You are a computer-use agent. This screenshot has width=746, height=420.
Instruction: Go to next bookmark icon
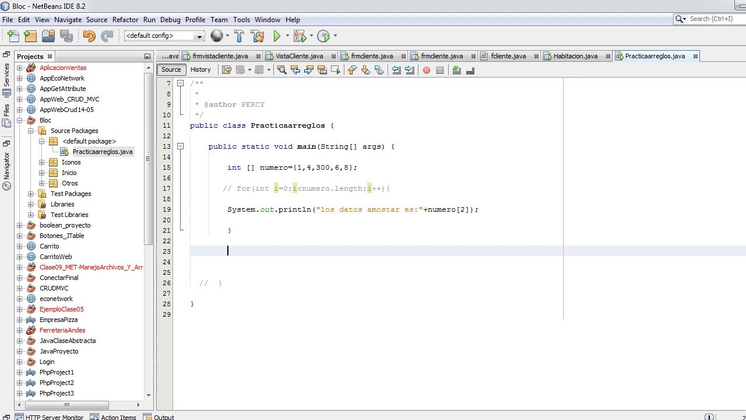pos(365,70)
